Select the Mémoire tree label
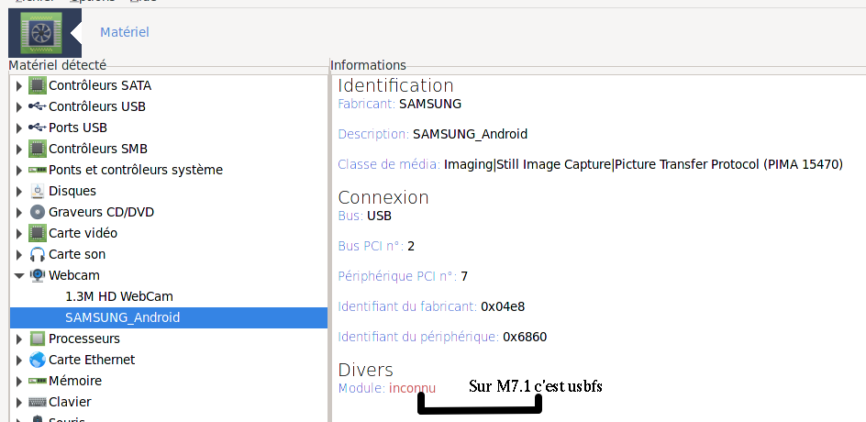Viewport: 866px width, 422px height. point(75,381)
